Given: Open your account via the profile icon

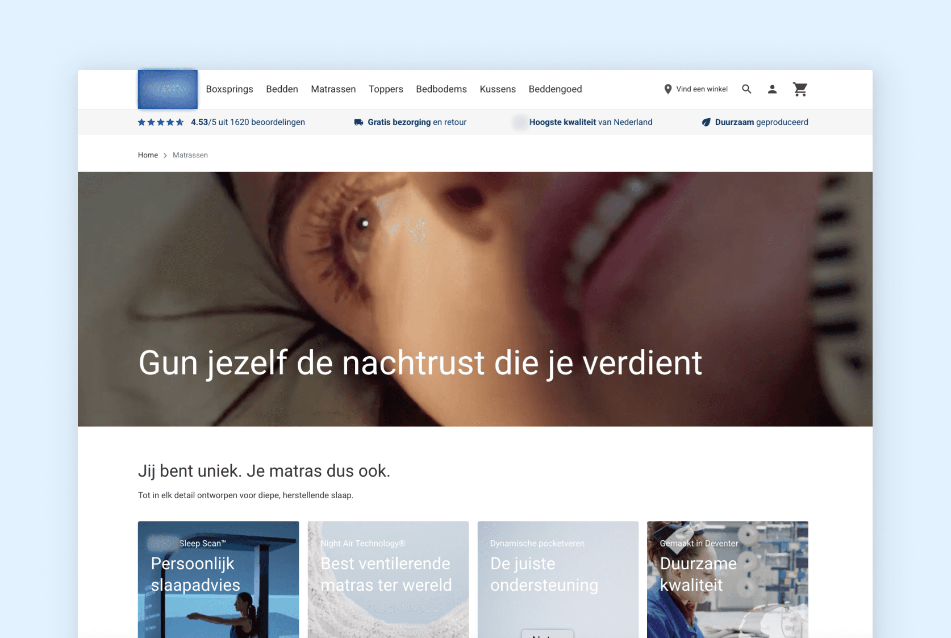Looking at the screenshot, I should pyautogui.click(x=773, y=89).
